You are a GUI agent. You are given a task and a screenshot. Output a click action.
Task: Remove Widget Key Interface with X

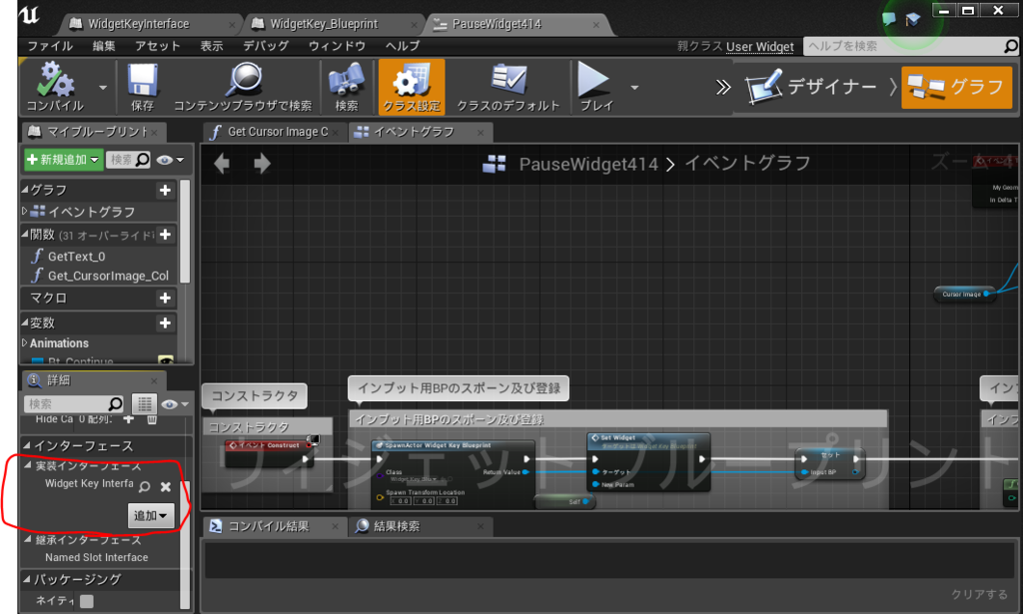(166, 487)
